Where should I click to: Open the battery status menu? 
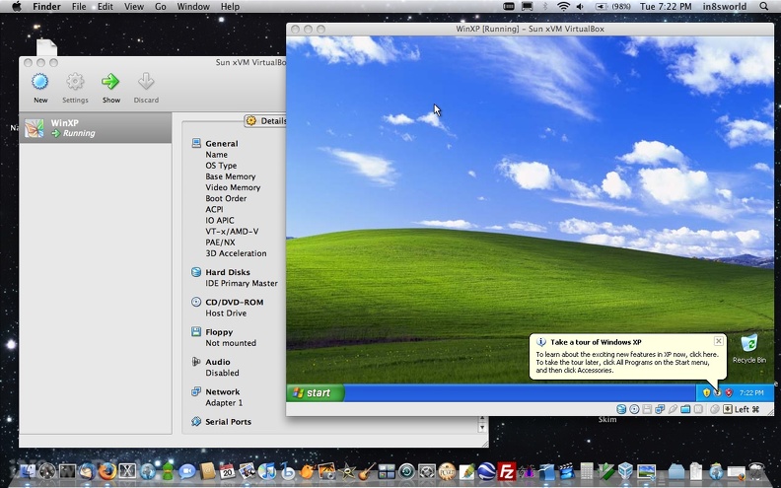click(x=612, y=7)
